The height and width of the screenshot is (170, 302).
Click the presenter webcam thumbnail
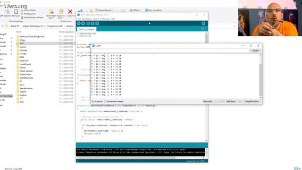pos(270,18)
